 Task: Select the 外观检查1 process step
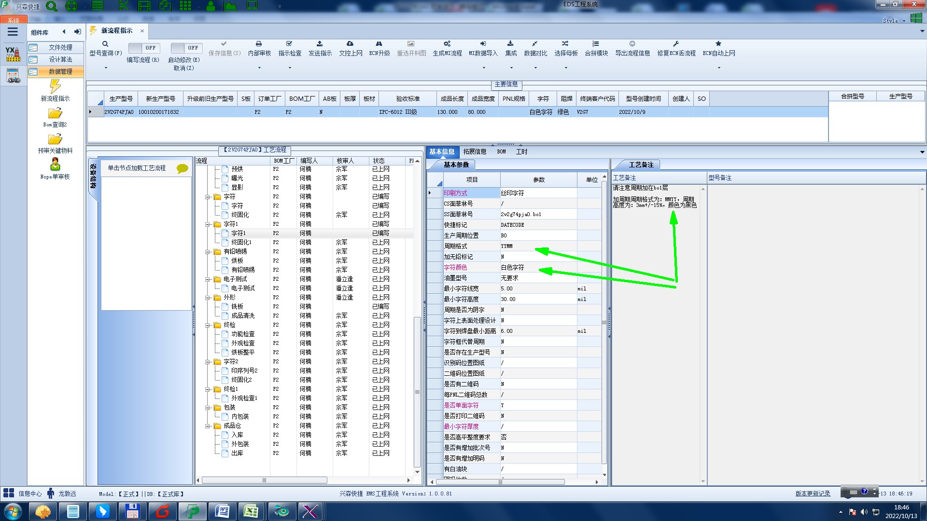pos(244,398)
